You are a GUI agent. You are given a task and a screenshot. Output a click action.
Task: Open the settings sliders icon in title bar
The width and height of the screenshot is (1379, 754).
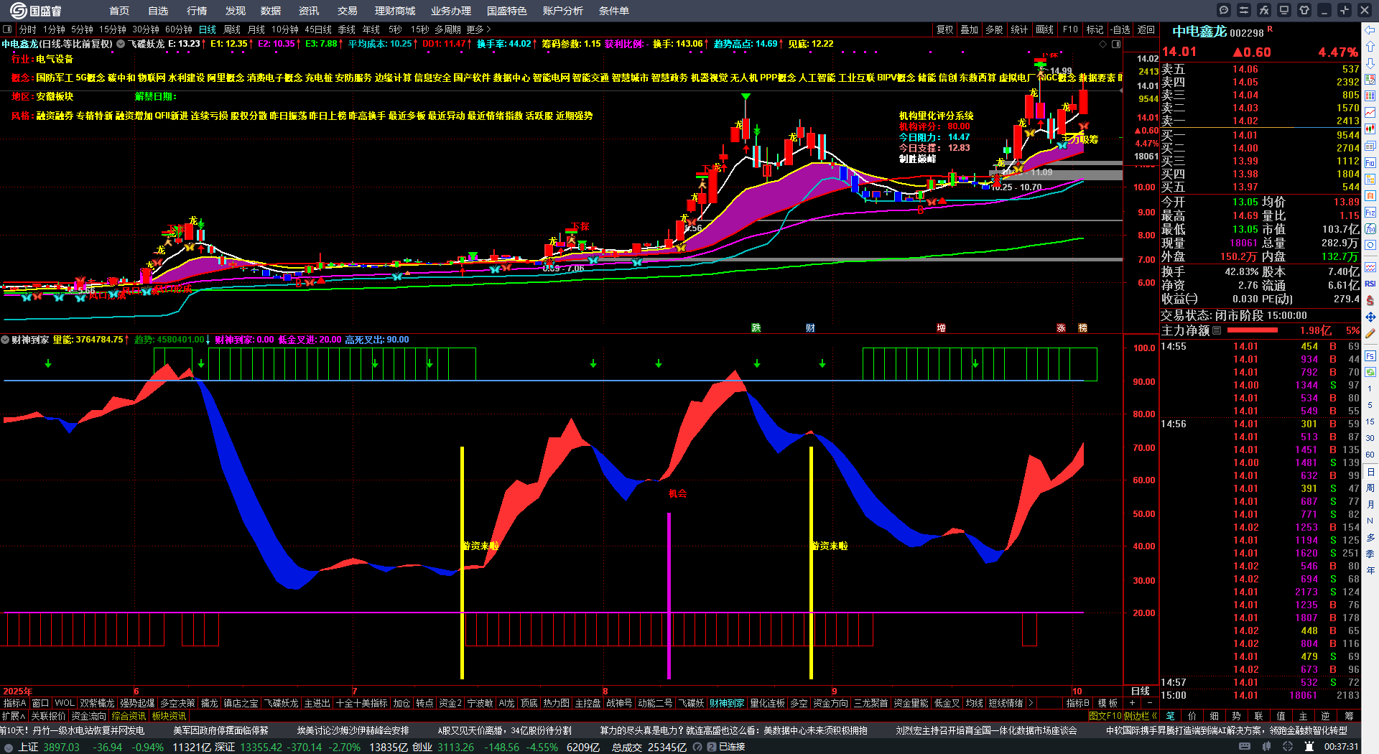pos(1244,10)
